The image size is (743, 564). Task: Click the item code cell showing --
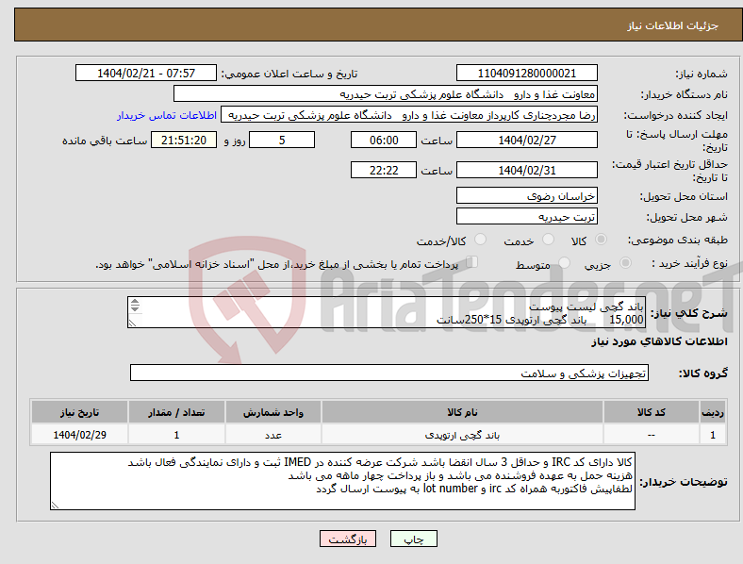tap(652, 435)
